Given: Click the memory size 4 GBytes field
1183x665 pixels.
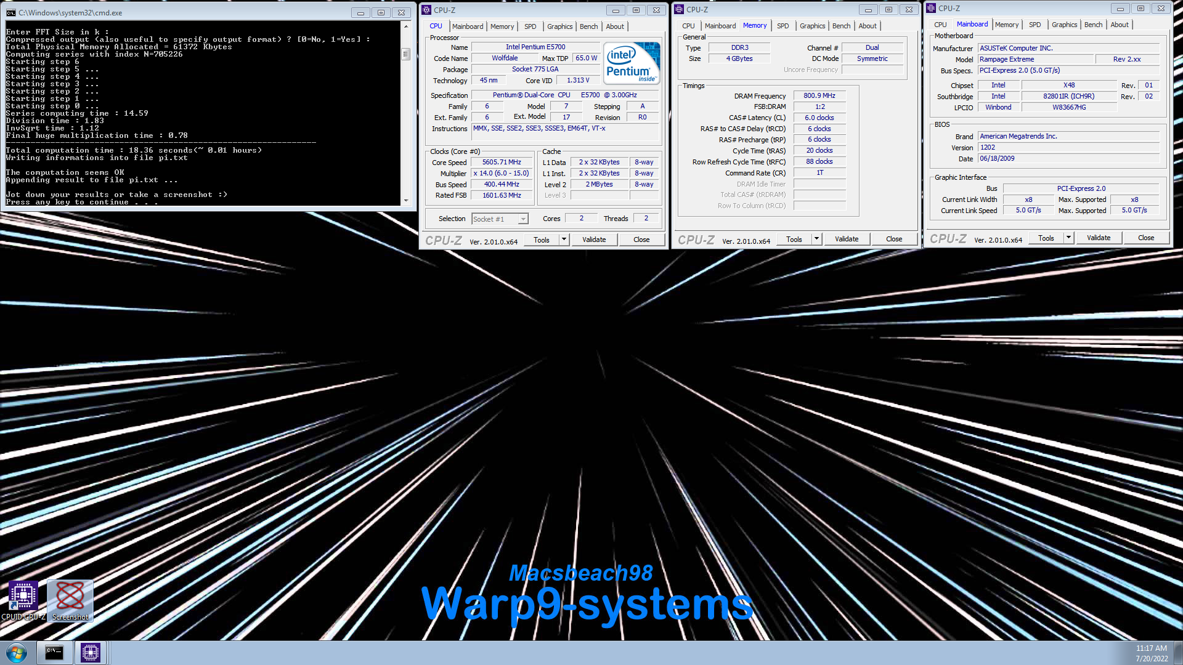Looking at the screenshot, I should (x=739, y=58).
